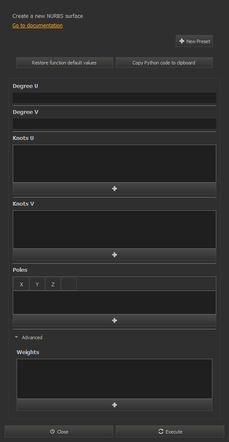Add a new Knots U entry
Image resolution: width=229 pixels, height=442 pixels.
pyautogui.click(x=114, y=189)
